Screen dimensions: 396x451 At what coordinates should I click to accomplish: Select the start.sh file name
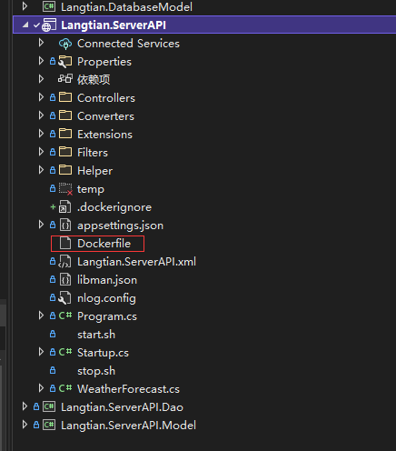96,335
